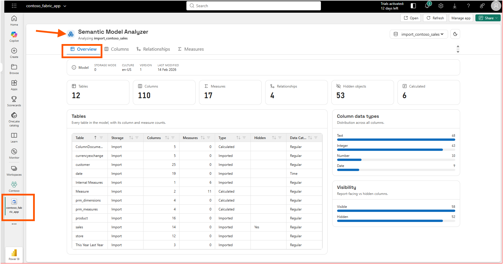Select the currencyexchange table row name
This screenshot has height=264, width=503.
[89, 156]
